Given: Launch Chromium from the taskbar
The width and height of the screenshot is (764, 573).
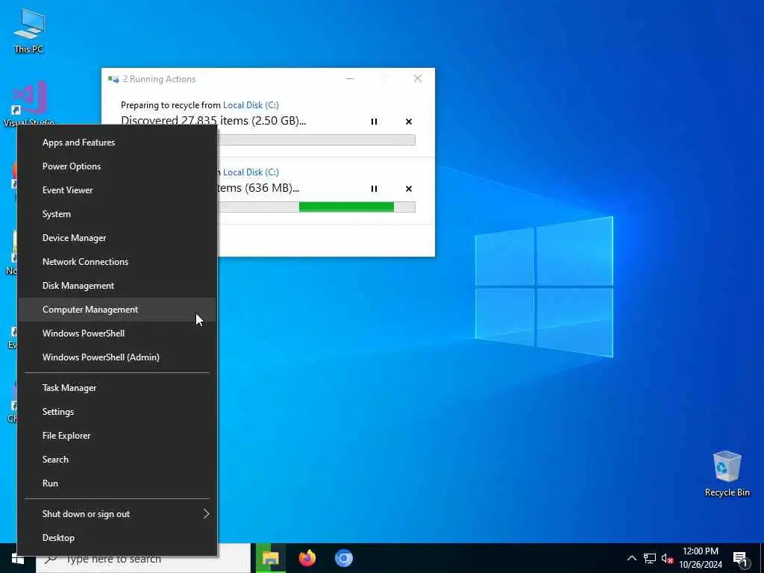Looking at the screenshot, I should click(343, 558).
